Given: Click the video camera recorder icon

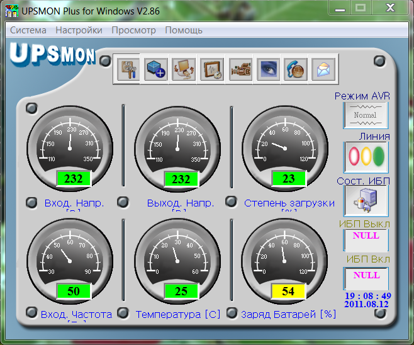Looking at the screenshot, I should pos(240,69).
